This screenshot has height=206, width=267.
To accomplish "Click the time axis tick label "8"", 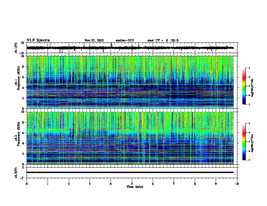I will [195, 184].
